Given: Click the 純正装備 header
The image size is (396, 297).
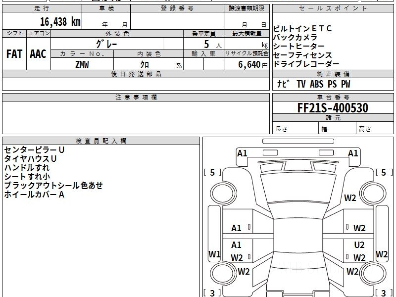Looking at the screenshot, I should [333, 74].
